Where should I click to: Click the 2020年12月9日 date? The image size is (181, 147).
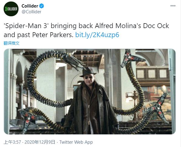click(40, 142)
